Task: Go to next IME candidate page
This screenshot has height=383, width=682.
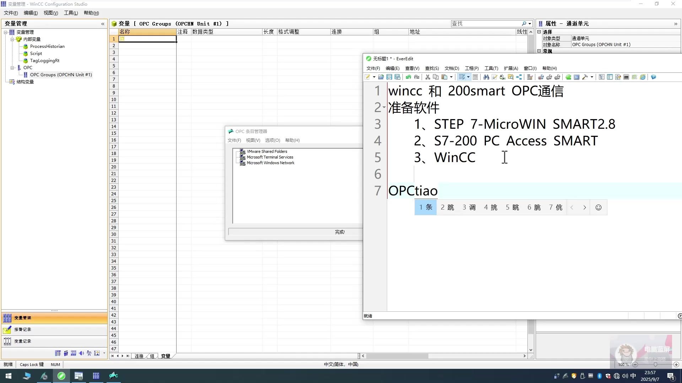Action: (x=584, y=207)
